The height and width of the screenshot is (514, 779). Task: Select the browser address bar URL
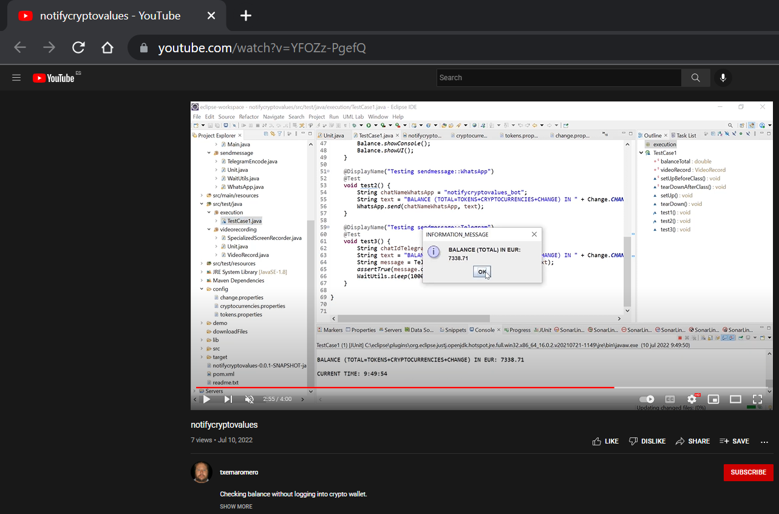262,48
